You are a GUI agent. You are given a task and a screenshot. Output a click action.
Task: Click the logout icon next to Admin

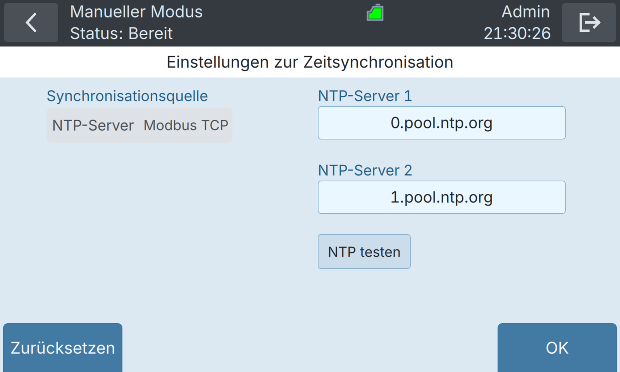coord(589,22)
